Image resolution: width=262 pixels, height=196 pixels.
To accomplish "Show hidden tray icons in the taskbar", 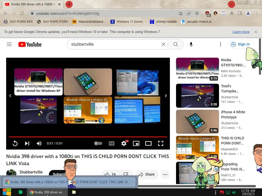I will coord(215,192).
